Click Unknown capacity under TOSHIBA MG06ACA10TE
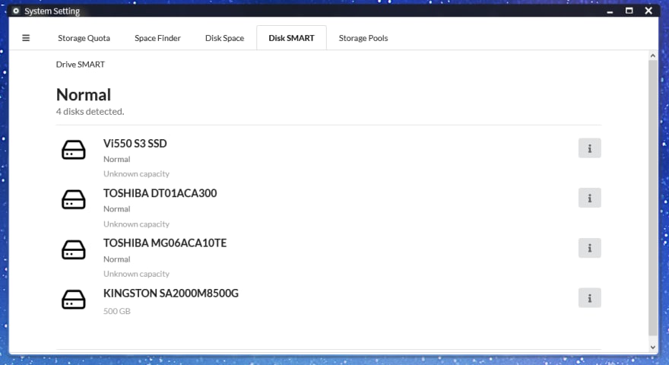The height and width of the screenshot is (365, 669). click(137, 274)
